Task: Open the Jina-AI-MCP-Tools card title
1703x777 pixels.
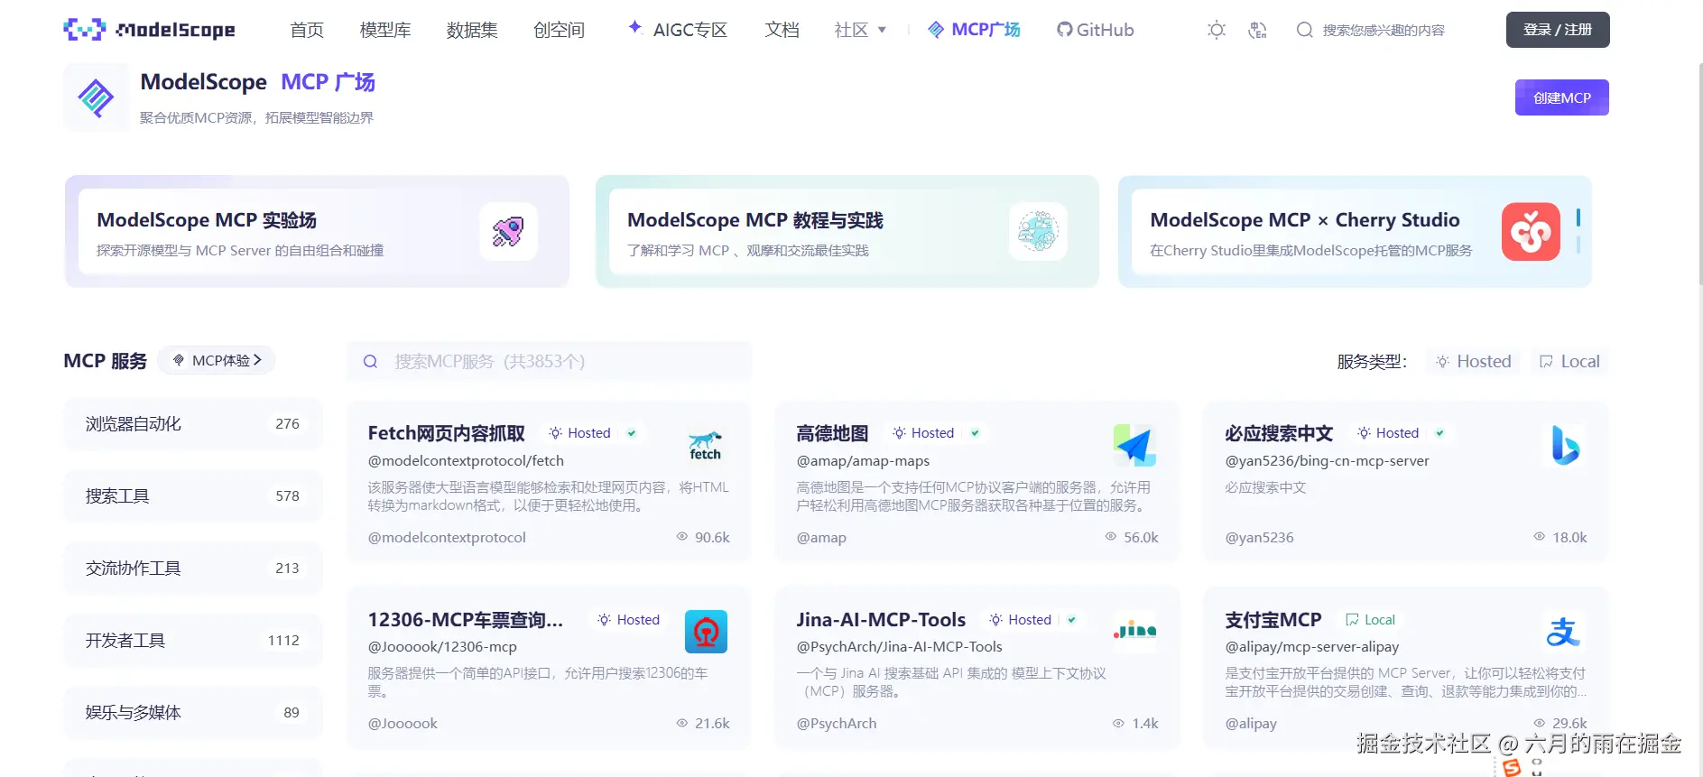Action: coord(881,620)
